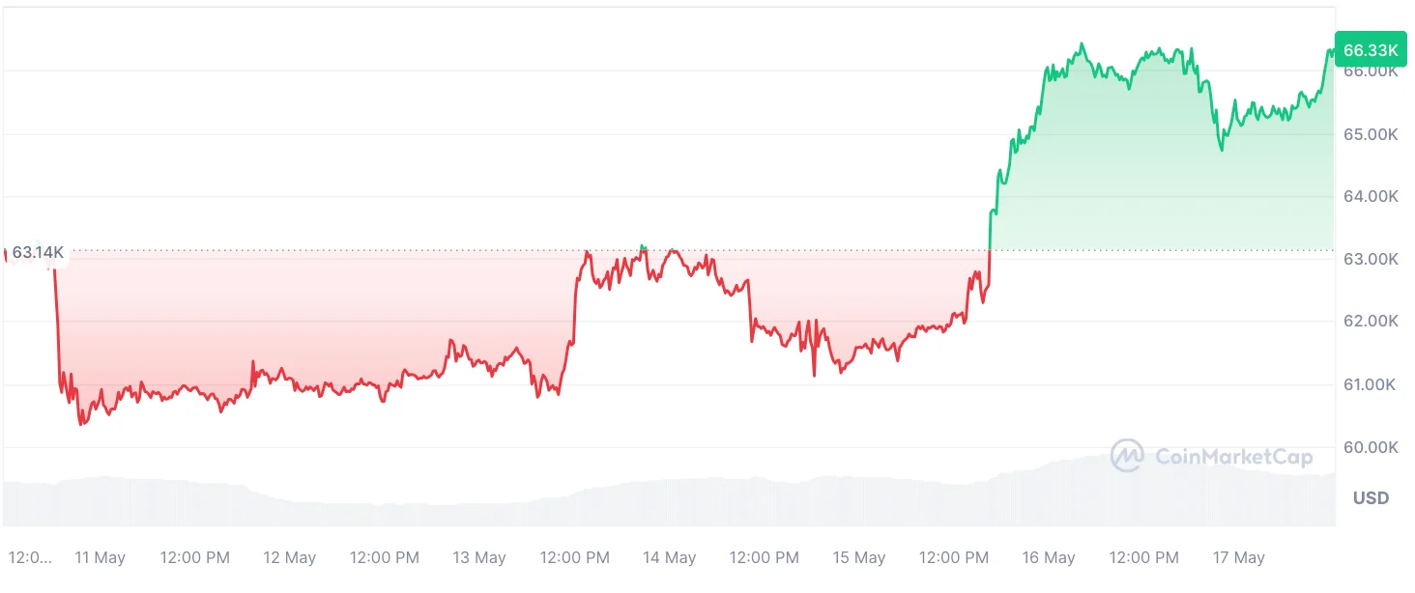Click the 64.00K price axis label

[x=1371, y=197]
